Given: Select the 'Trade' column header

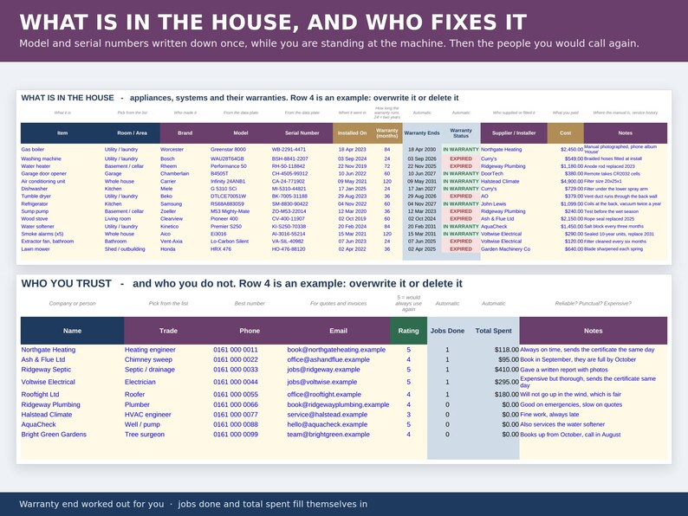Looking at the screenshot, I should pyautogui.click(x=168, y=331).
